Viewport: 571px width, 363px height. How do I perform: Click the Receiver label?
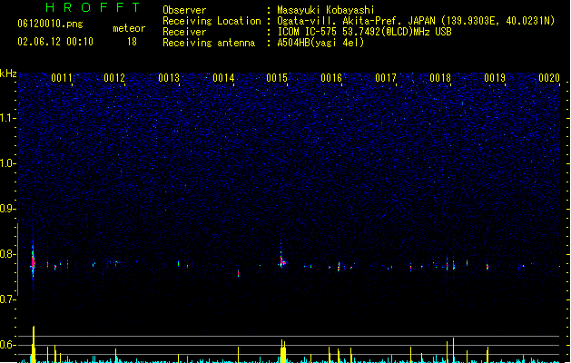[x=184, y=32]
